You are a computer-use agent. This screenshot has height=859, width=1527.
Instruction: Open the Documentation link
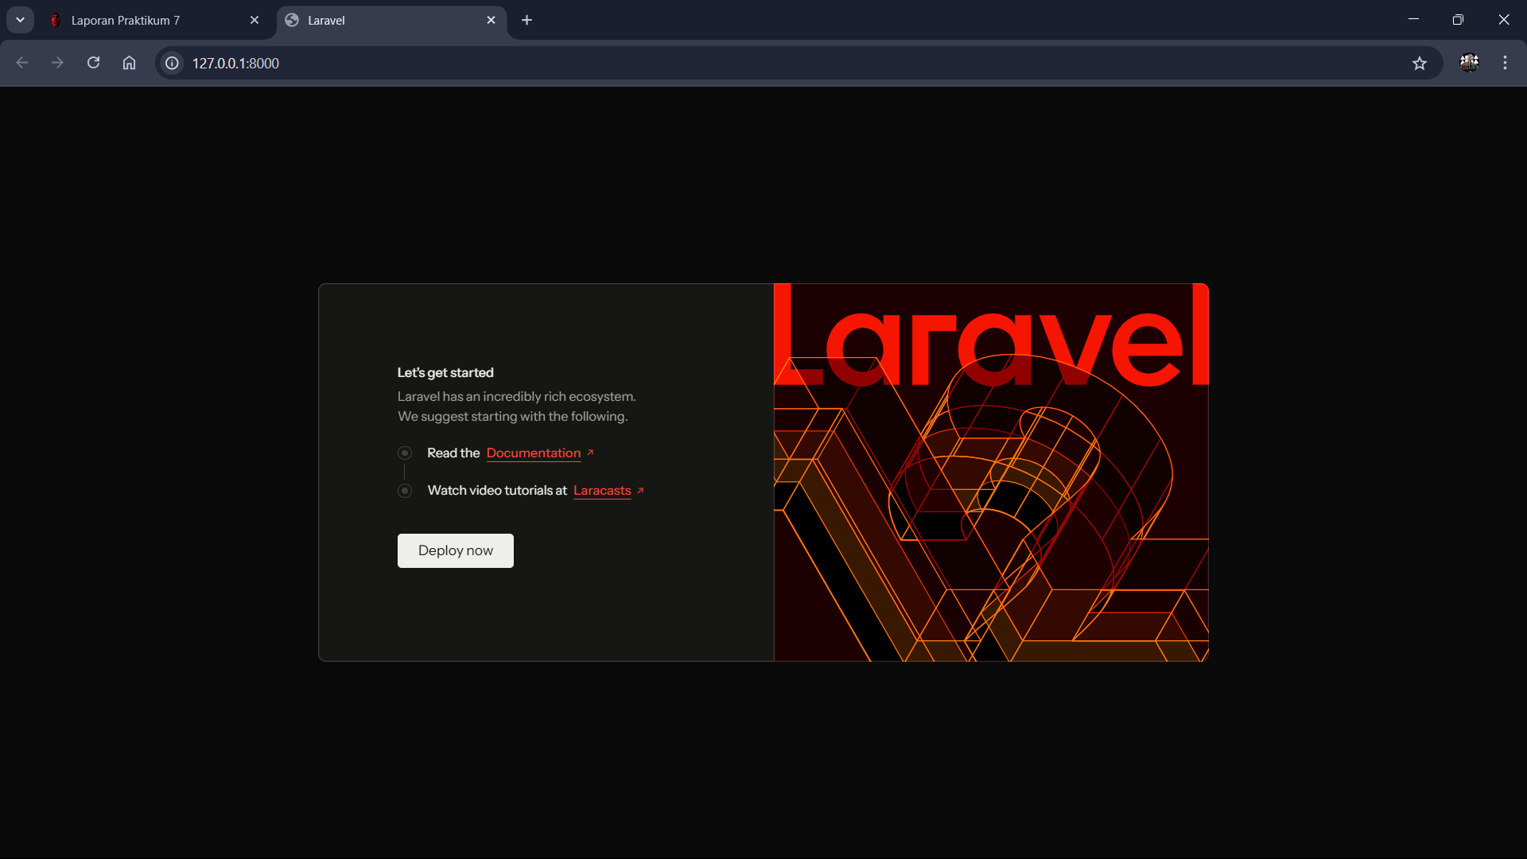(x=534, y=453)
